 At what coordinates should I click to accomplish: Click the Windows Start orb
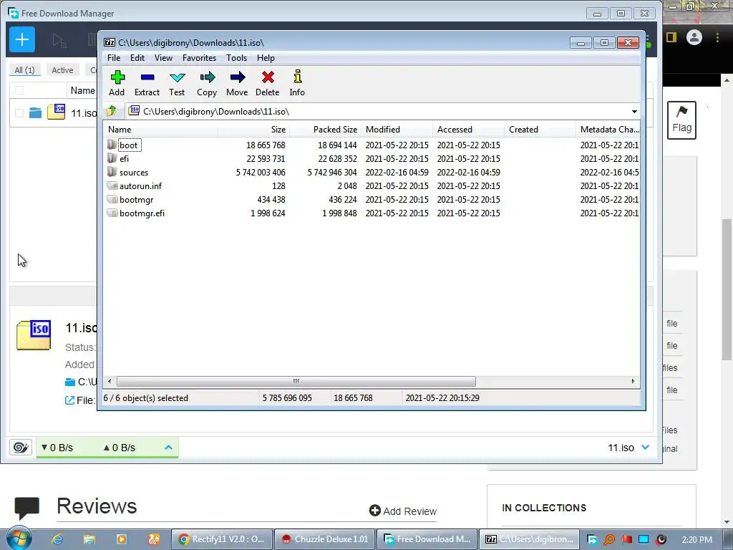[19, 539]
